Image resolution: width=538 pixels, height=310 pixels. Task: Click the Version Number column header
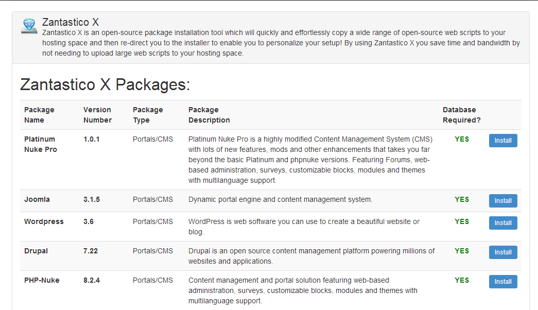[x=97, y=115]
